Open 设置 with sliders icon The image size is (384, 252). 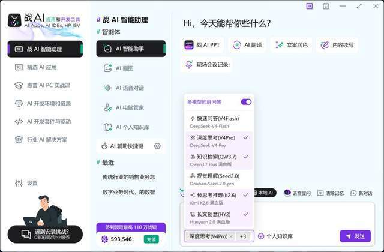26,183
